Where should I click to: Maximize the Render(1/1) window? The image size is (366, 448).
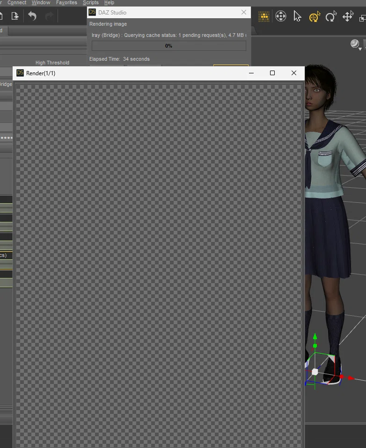point(272,73)
